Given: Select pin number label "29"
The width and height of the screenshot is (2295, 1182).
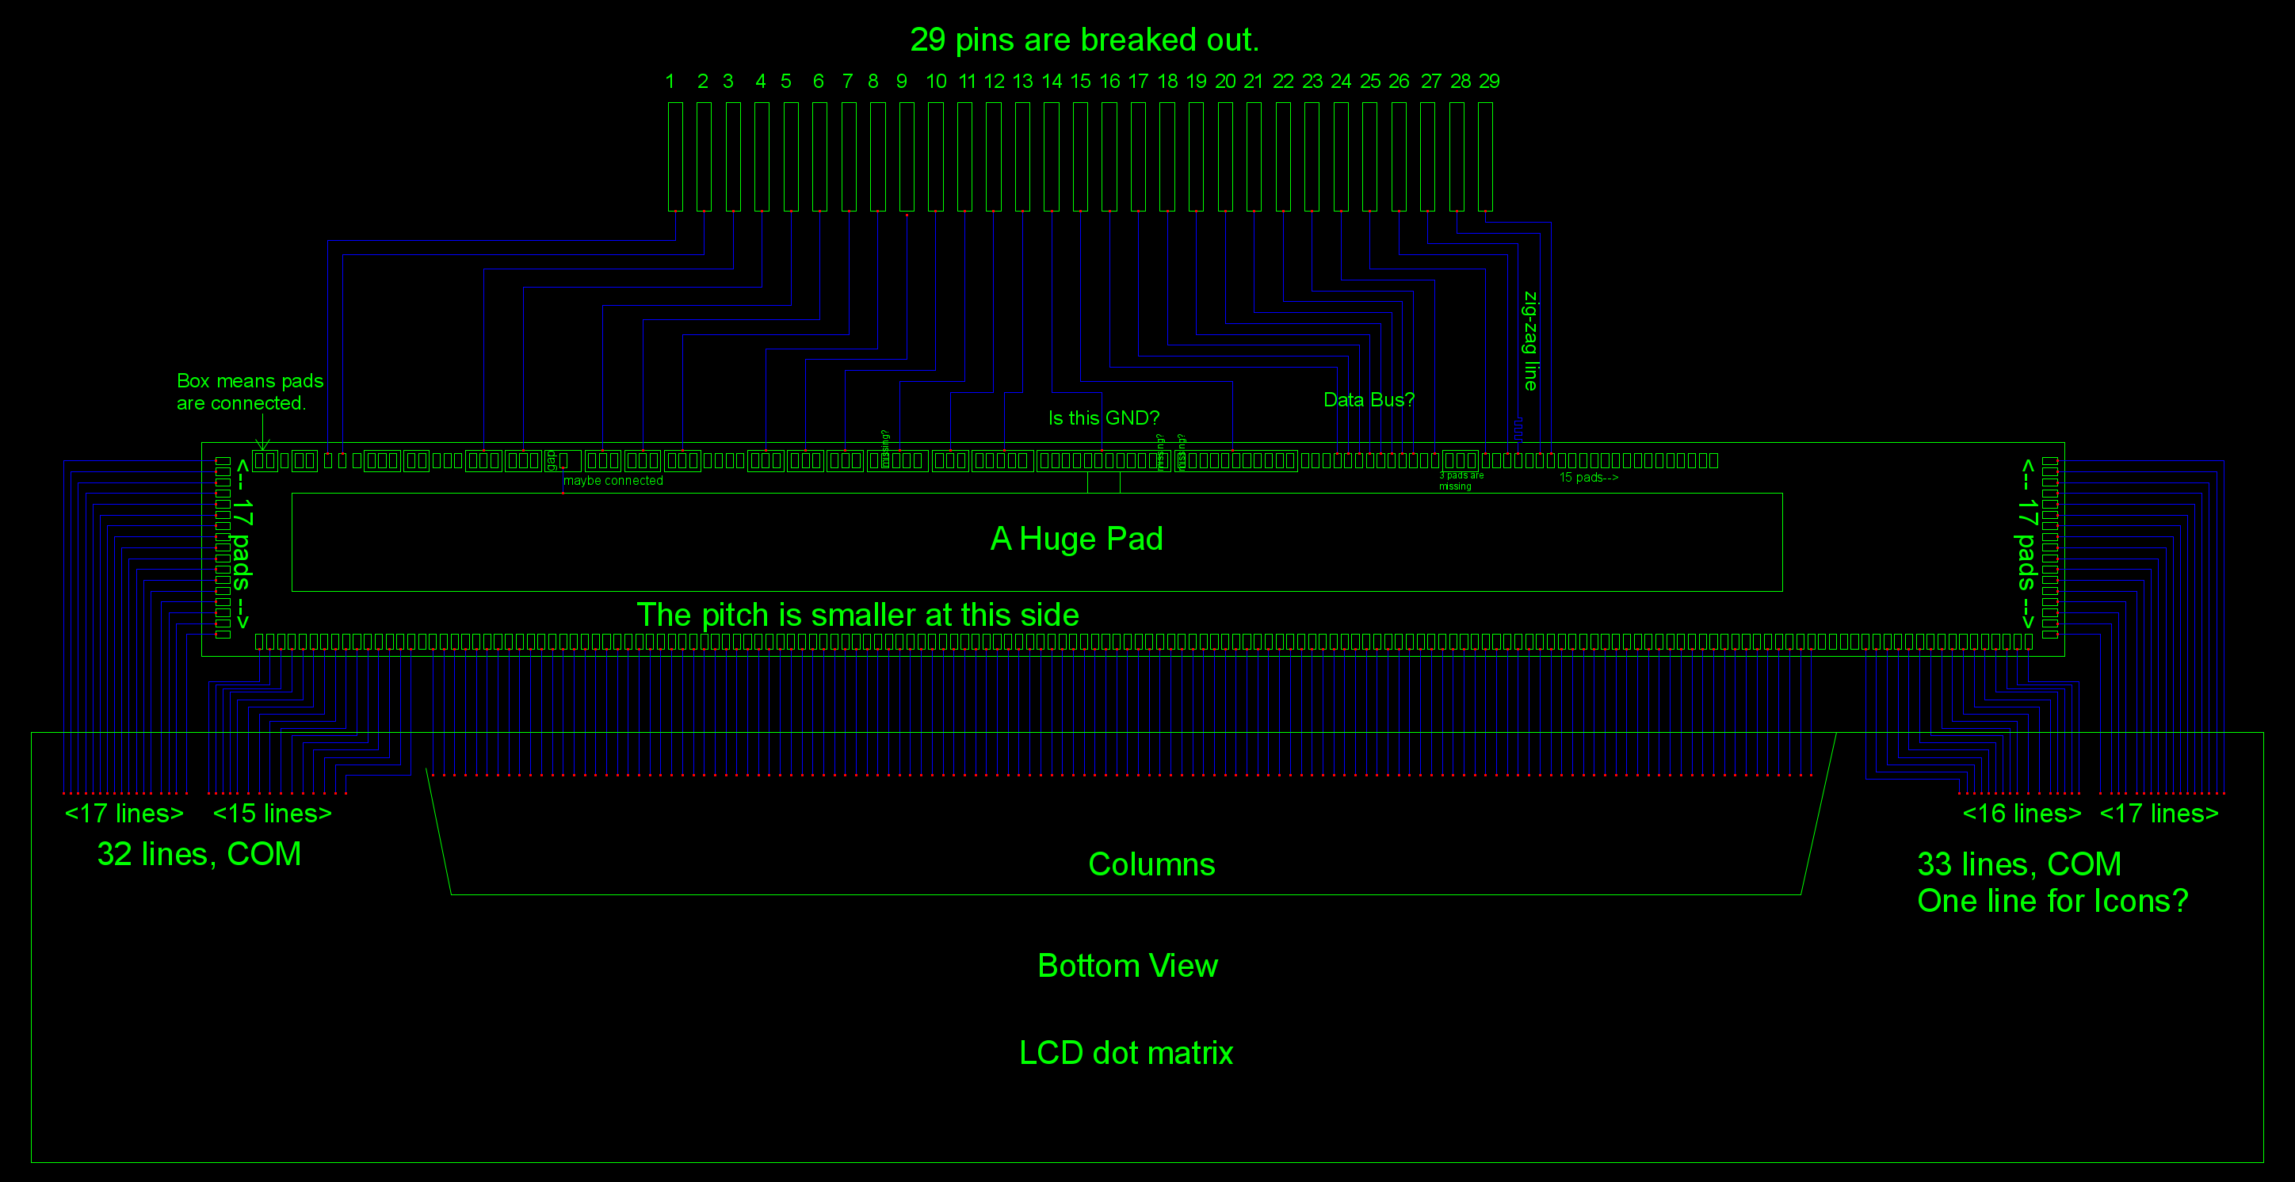Looking at the screenshot, I should click(x=1490, y=81).
